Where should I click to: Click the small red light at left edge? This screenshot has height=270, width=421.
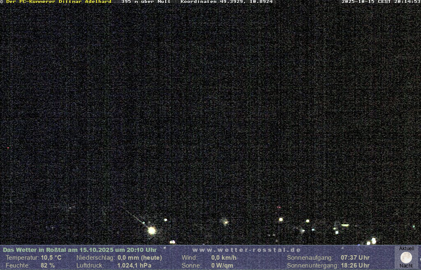[x=8, y=148]
